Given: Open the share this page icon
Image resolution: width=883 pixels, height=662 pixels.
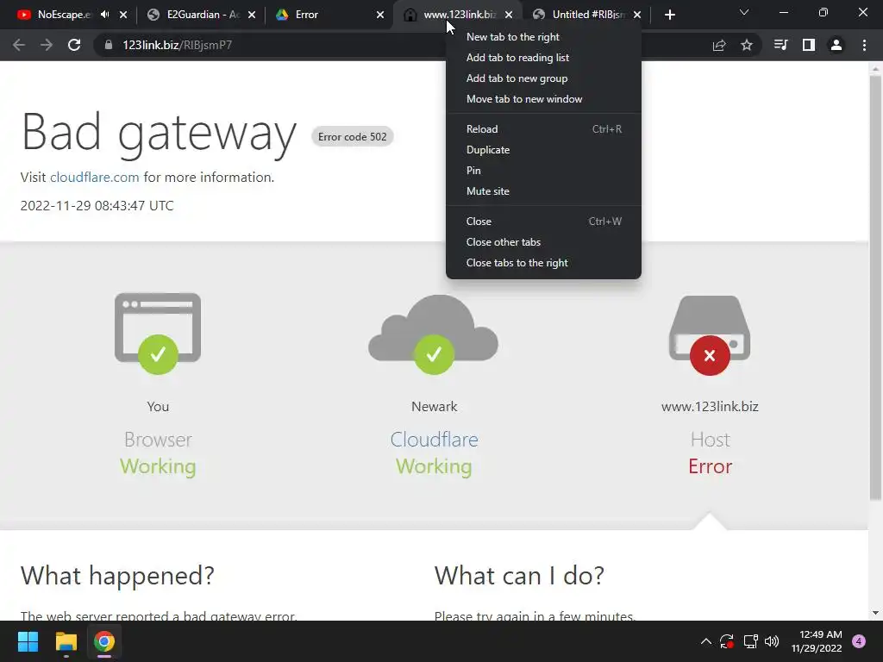Looking at the screenshot, I should click(x=719, y=45).
